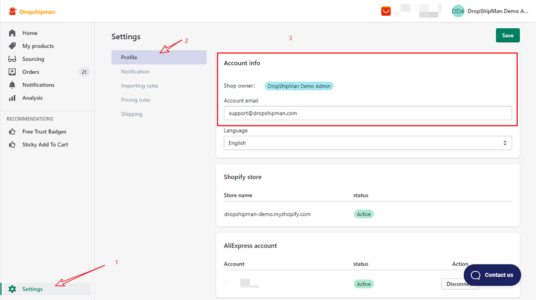Select Settings in the sidebar
536x300 pixels.
[x=47, y=289]
